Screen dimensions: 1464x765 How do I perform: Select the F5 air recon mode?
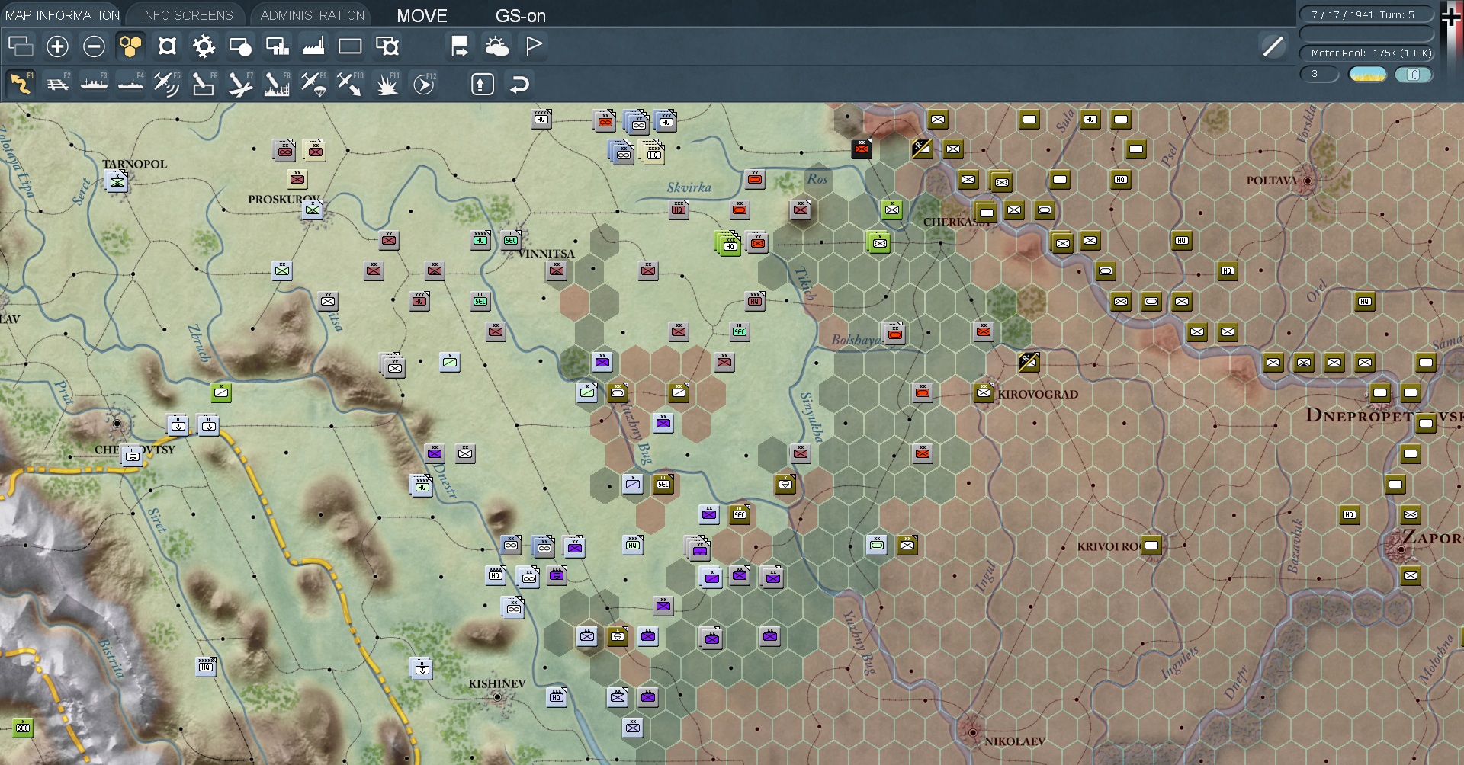click(167, 84)
